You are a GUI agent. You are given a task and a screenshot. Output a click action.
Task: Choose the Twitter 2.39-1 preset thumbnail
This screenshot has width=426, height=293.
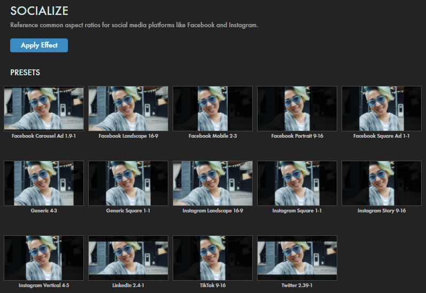point(297,258)
